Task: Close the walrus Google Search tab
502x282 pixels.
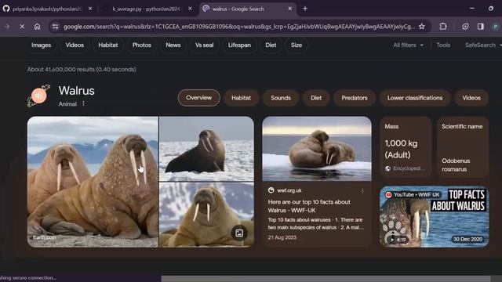Action: [x=290, y=9]
